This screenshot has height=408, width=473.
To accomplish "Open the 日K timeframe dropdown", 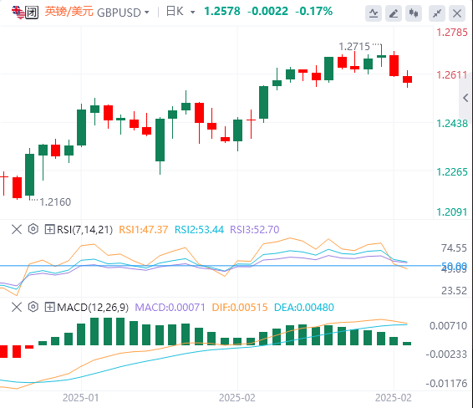I will tap(181, 12).
